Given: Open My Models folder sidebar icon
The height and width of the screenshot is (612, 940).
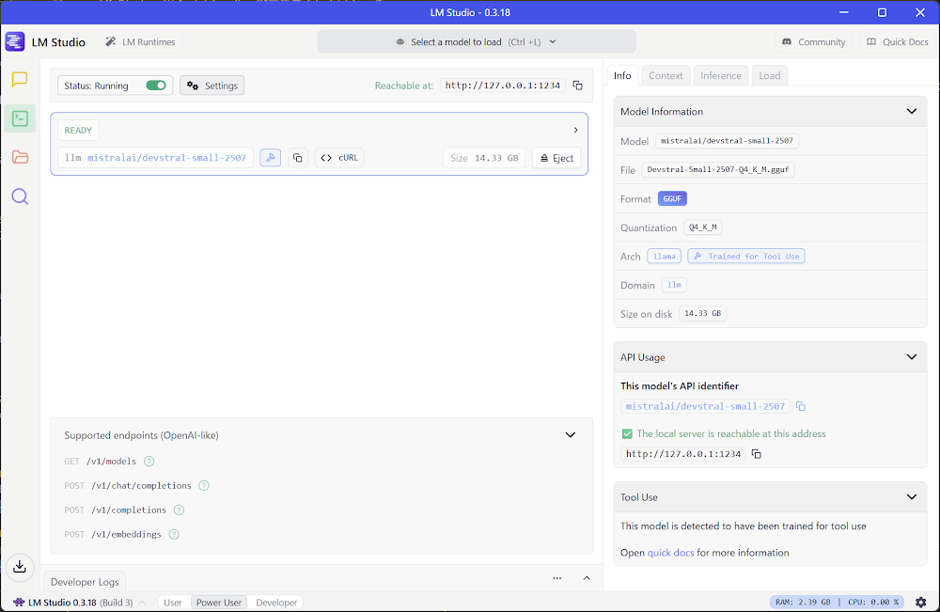Looking at the screenshot, I should click(x=20, y=157).
